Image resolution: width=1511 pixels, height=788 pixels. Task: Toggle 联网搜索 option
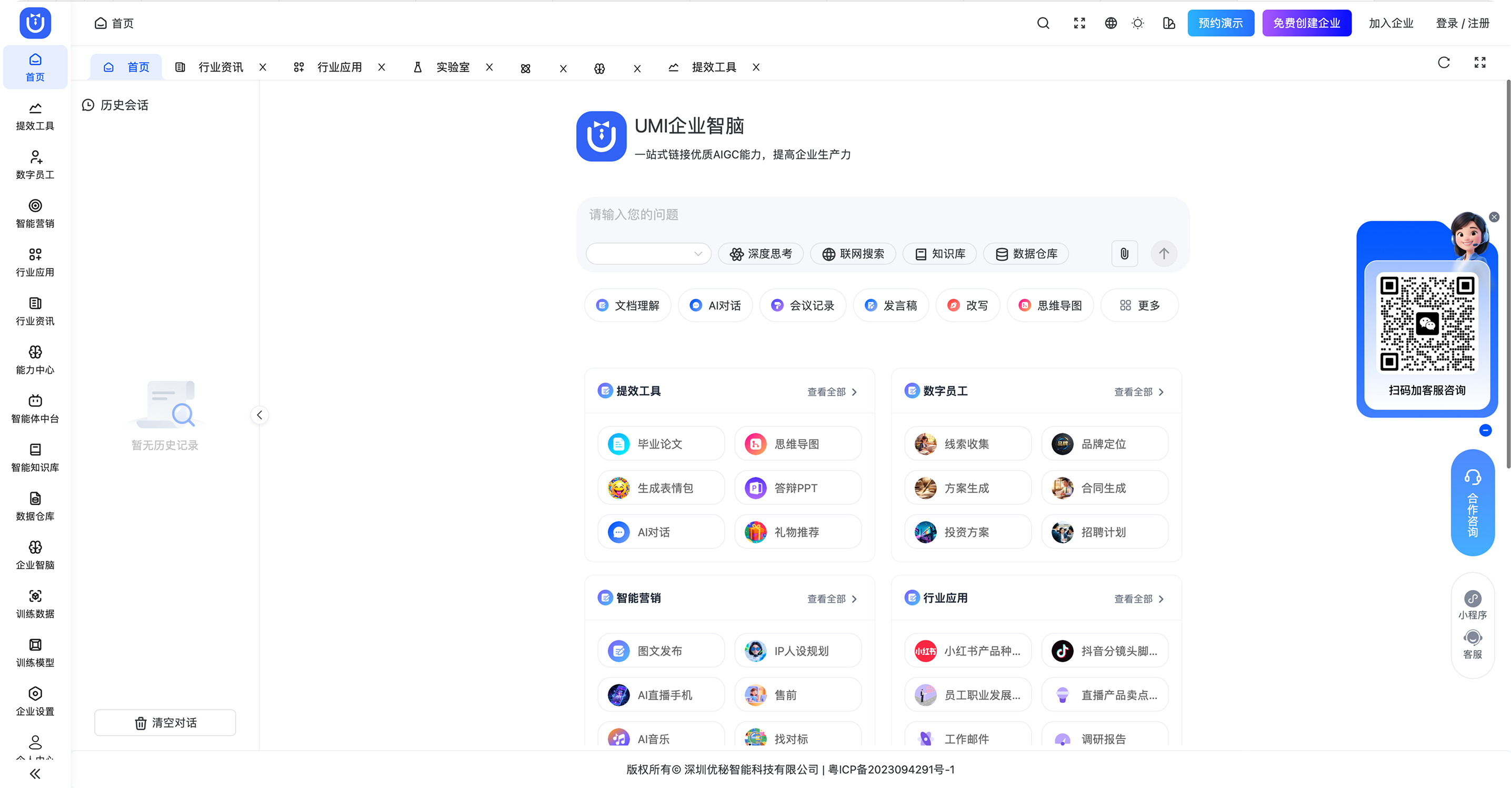853,254
